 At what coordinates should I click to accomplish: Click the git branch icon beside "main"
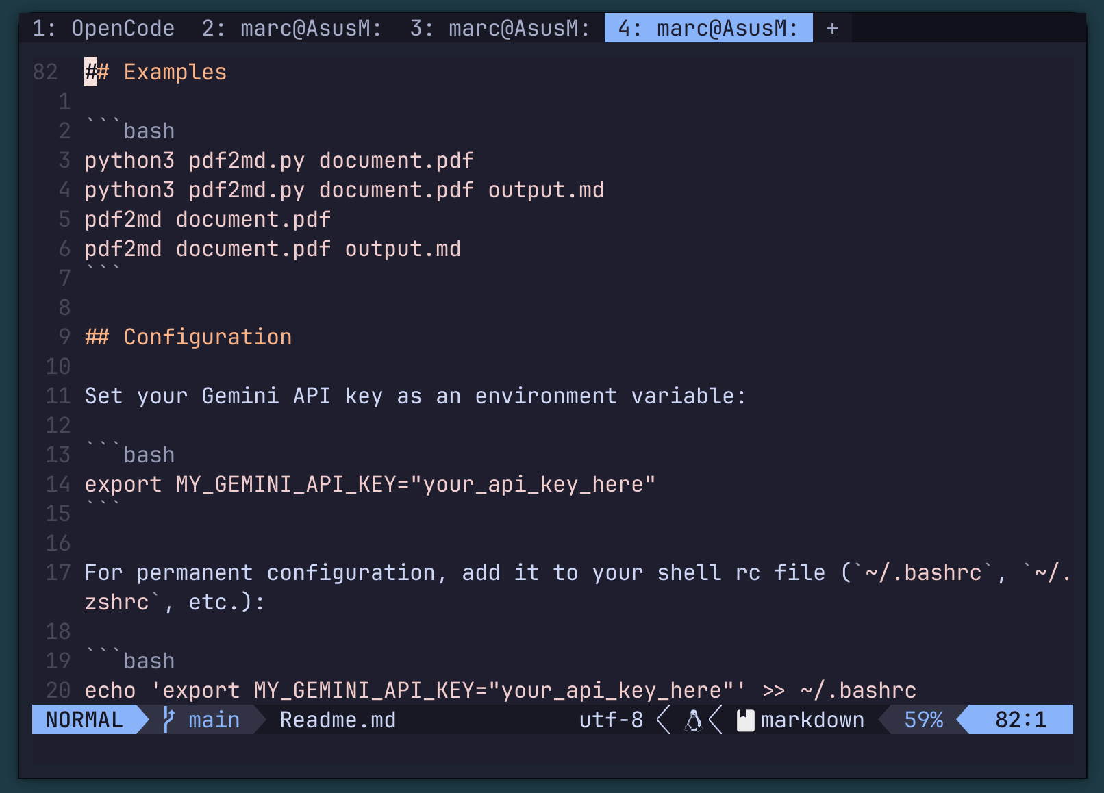[168, 720]
